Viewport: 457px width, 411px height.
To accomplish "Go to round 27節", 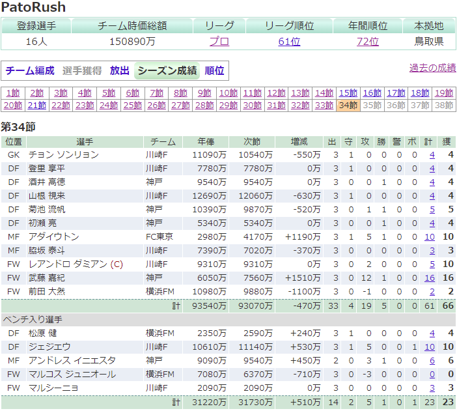I will (x=180, y=106).
